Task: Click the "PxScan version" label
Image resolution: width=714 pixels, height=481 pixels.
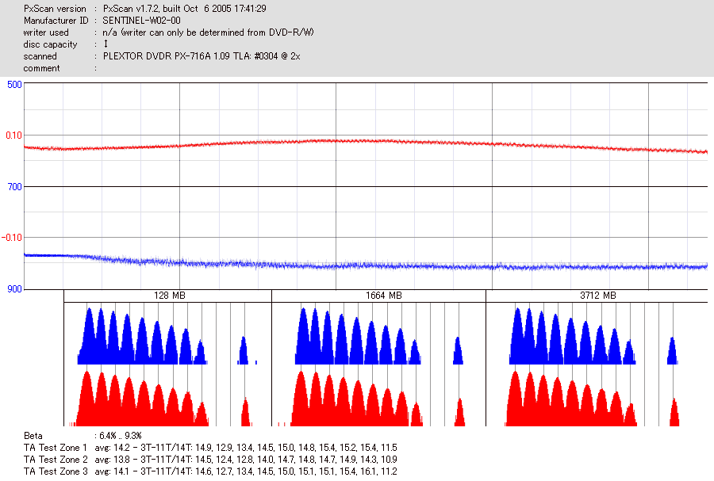Action: [55, 9]
